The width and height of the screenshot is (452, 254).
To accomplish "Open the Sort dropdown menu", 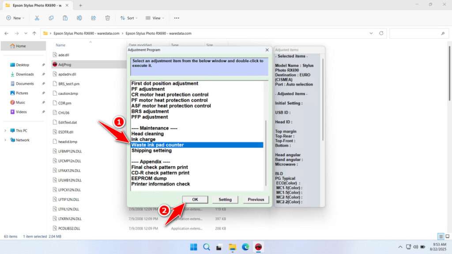I will point(129,18).
